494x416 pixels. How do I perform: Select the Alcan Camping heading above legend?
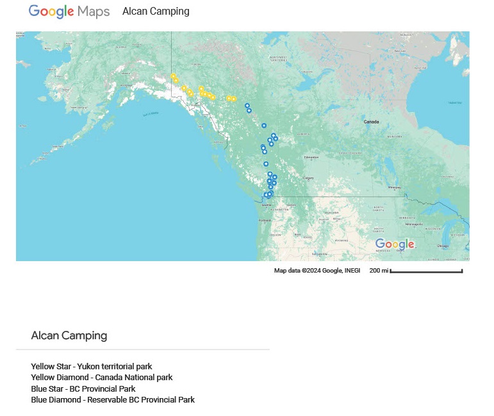click(69, 335)
